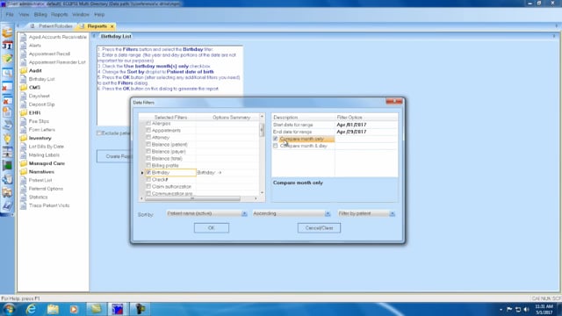Screen dimensions: 562x316
Task: Click the magnifying glass search sidebar icon
Action: point(7,73)
